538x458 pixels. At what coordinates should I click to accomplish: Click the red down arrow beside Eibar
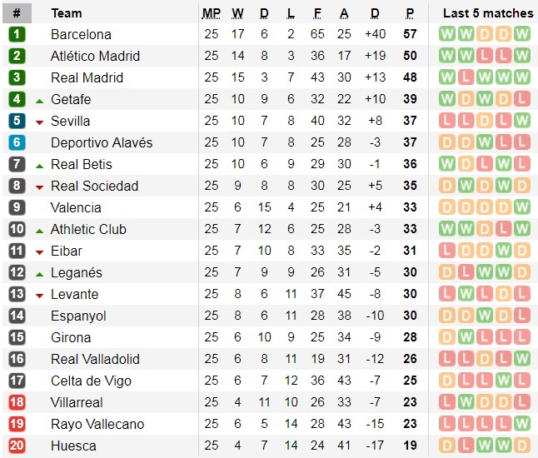click(39, 251)
